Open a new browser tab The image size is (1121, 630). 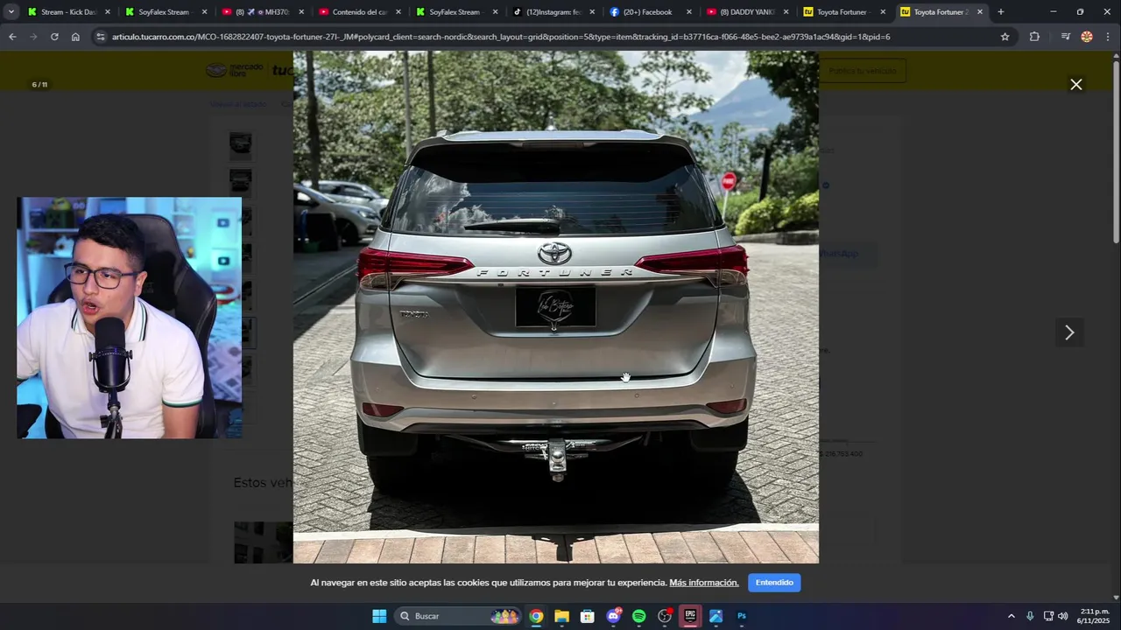pos(1001,12)
